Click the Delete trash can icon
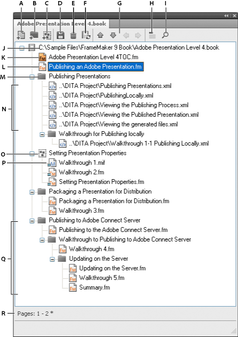Screen dimensions: 238x337 pyautogui.click(x=73, y=36)
